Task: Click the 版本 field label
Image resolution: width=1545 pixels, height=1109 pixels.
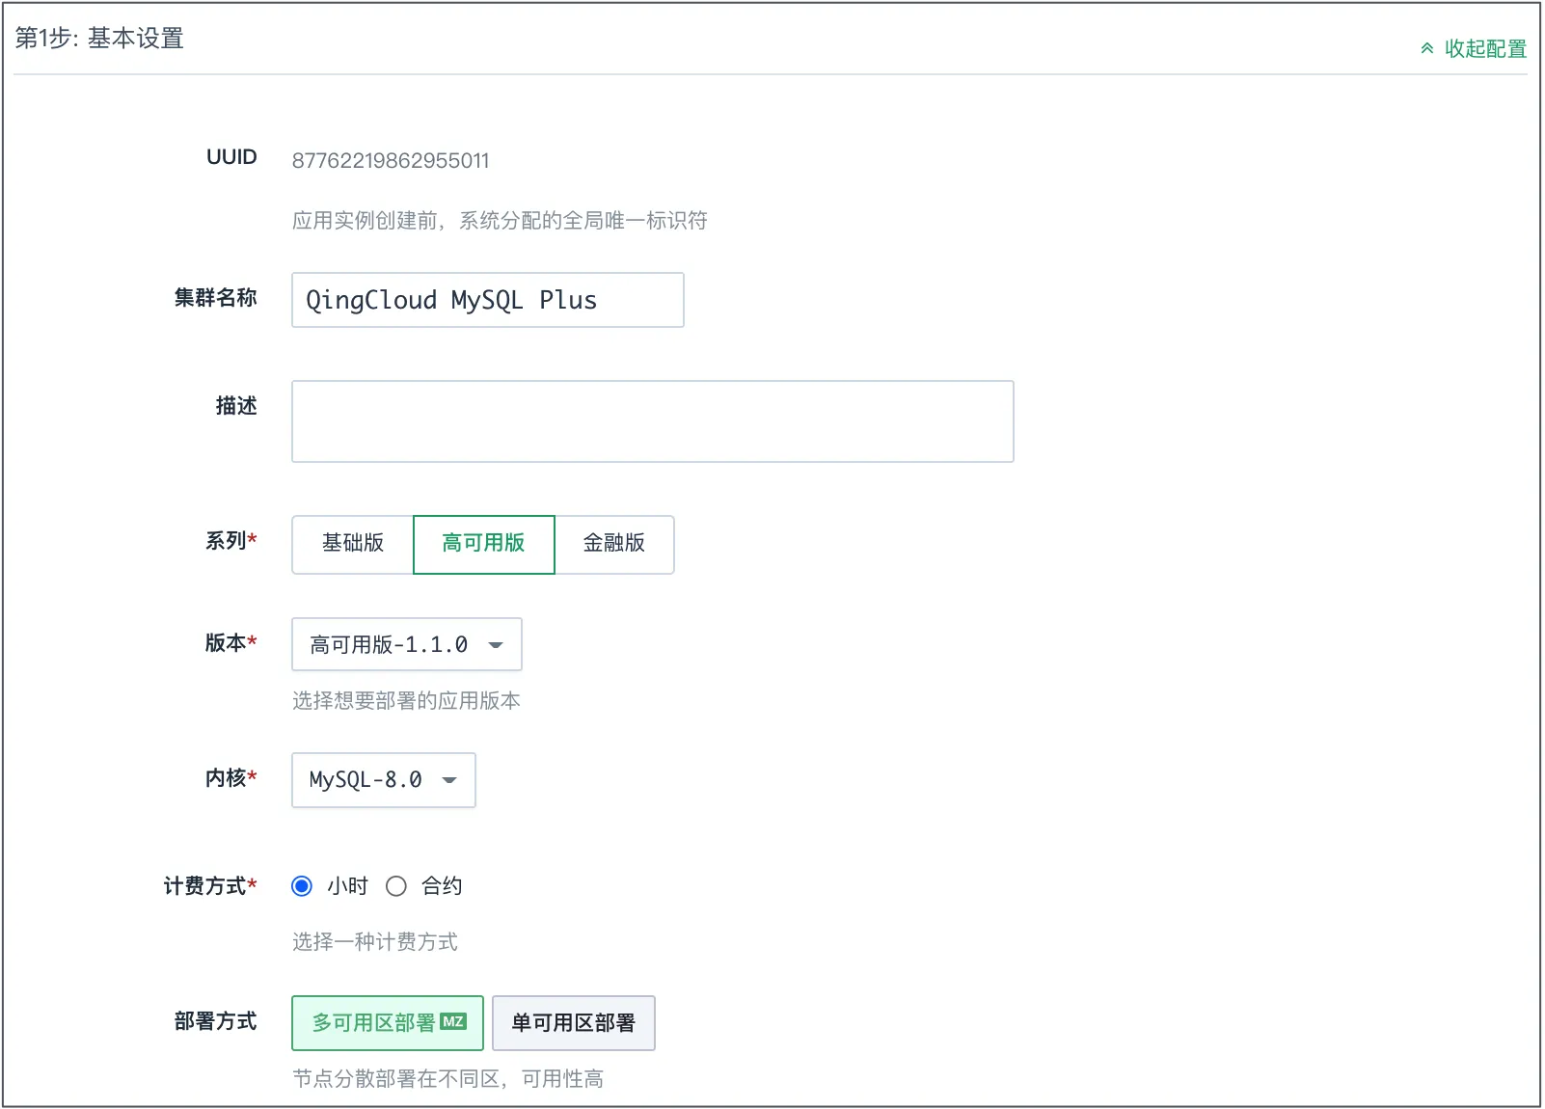Action: (x=231, y=643)
